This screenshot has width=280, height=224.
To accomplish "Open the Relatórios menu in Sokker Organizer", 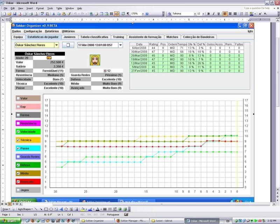I will 52,31.
